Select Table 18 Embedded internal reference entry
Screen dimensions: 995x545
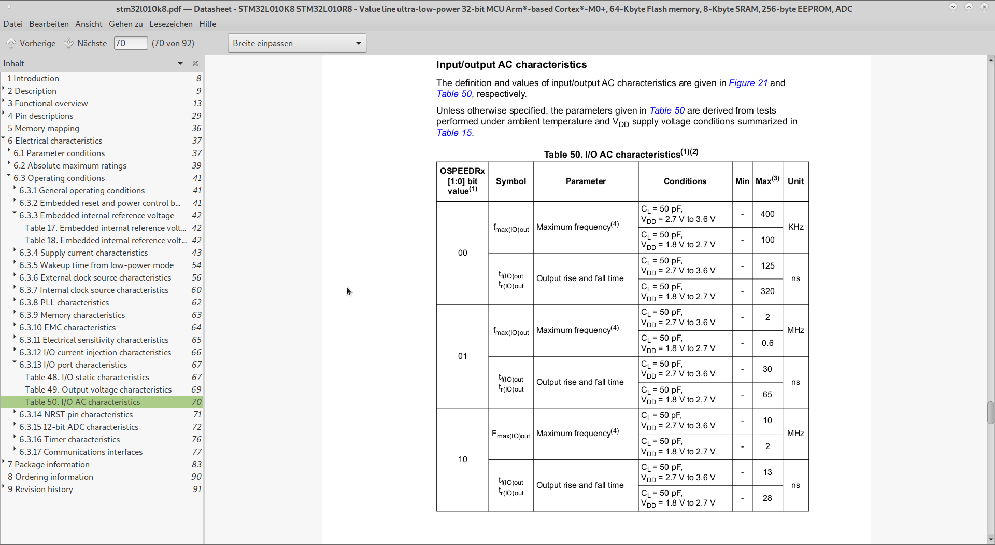[x=102, y=240]
